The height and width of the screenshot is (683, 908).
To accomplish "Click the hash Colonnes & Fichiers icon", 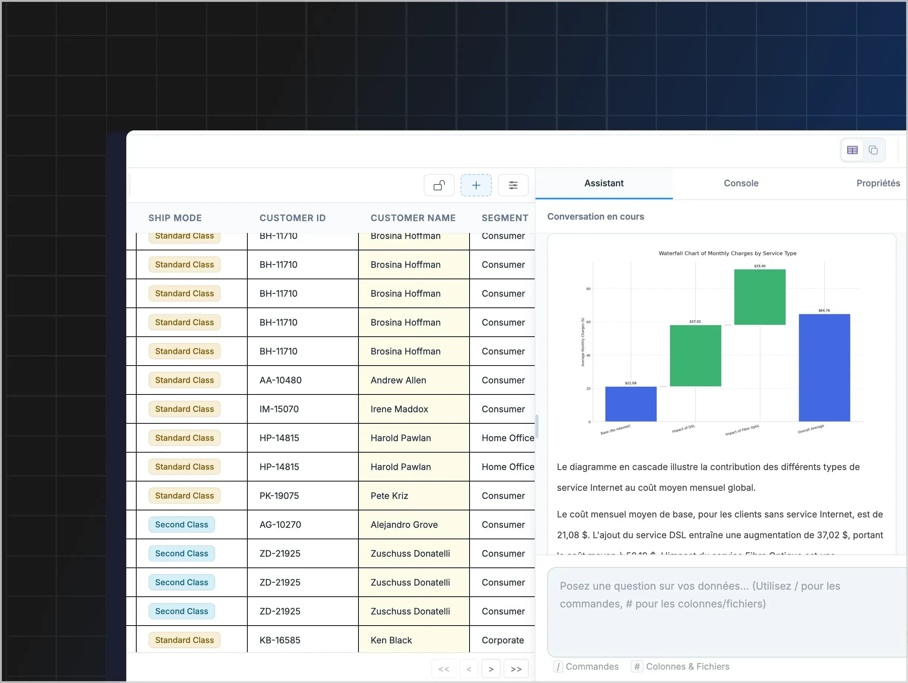I will pos(637,667).
